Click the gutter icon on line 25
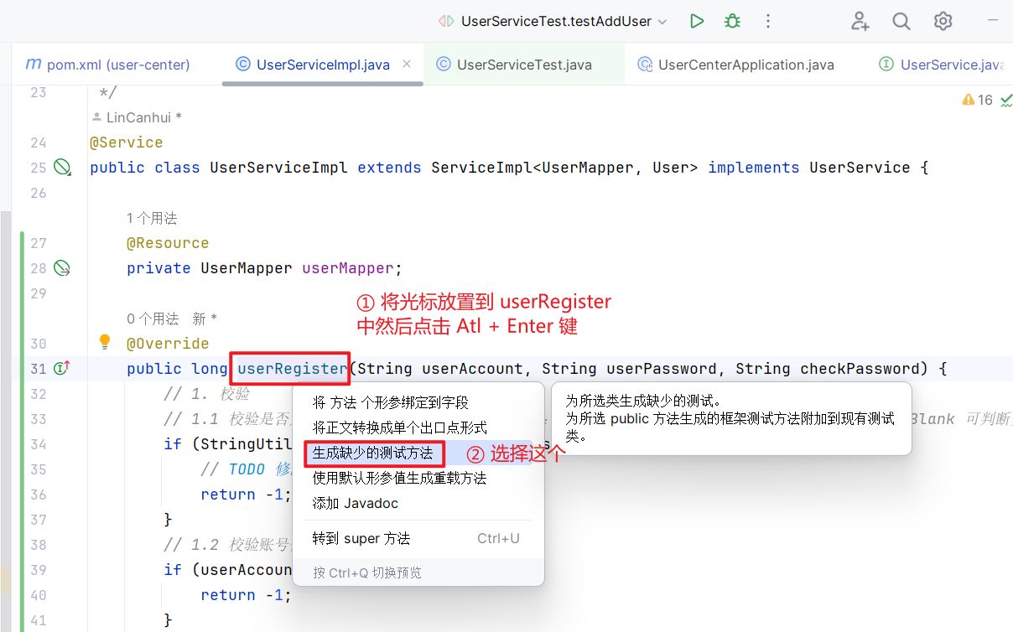Viewport: 1013px width, 632px height. coord(62,168)
